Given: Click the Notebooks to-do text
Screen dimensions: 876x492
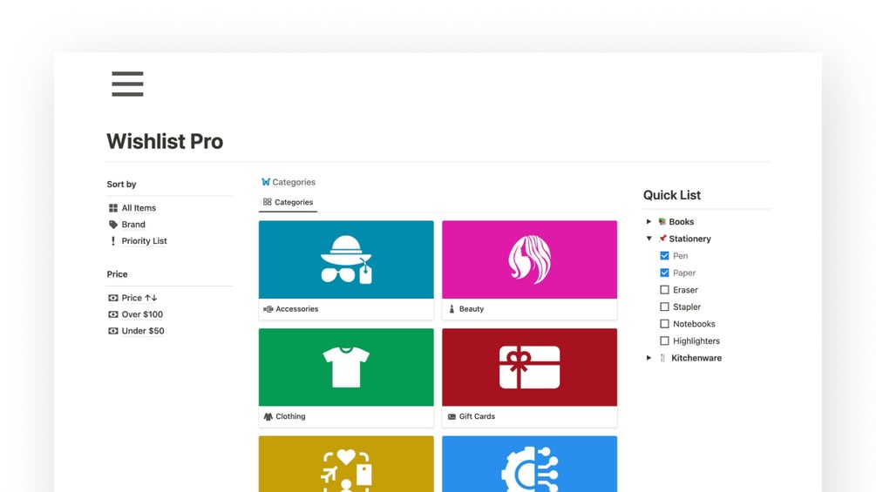Looking at the screenshot, I should click(694, 324).
